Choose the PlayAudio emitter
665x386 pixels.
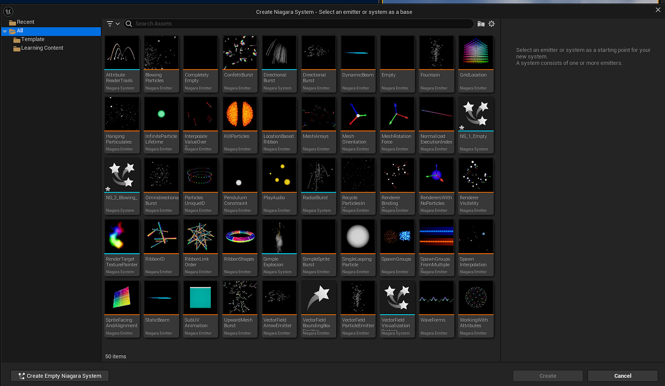[x=279, y=186]
